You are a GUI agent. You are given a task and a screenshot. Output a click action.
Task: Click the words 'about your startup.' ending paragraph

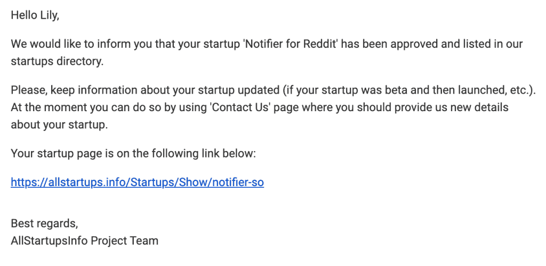pyautogui.click(x=59, y=124)
